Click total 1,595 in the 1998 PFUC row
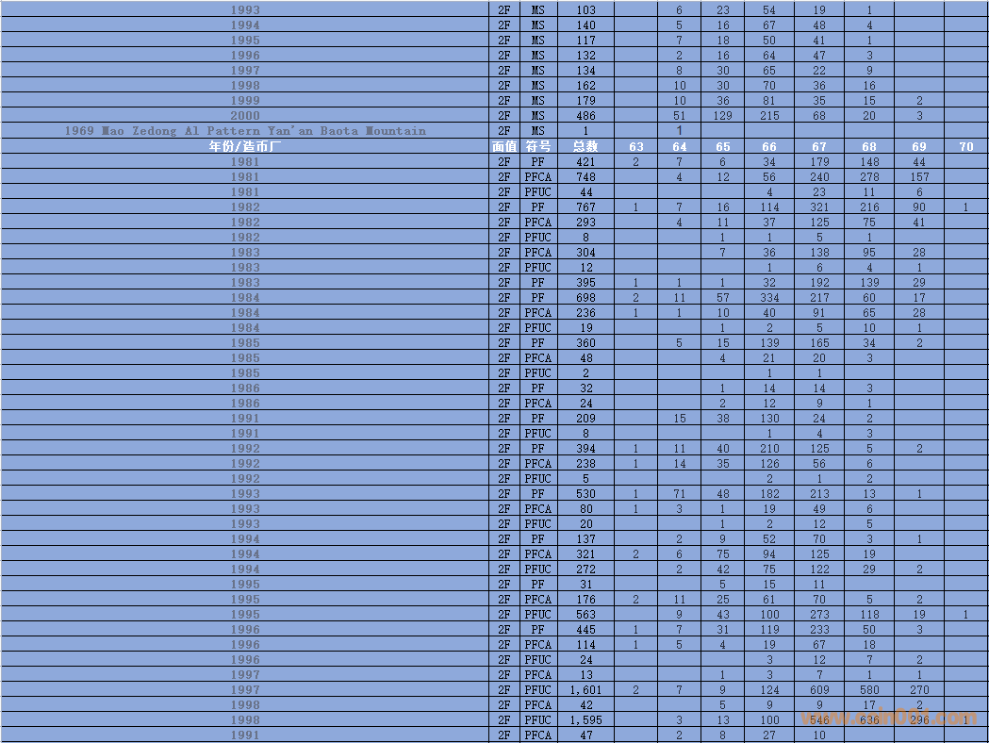The width and height of the screenshot is (989, 743). (585, 720)
